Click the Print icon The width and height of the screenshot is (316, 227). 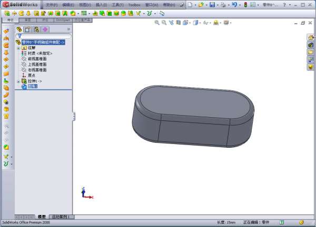223,5
